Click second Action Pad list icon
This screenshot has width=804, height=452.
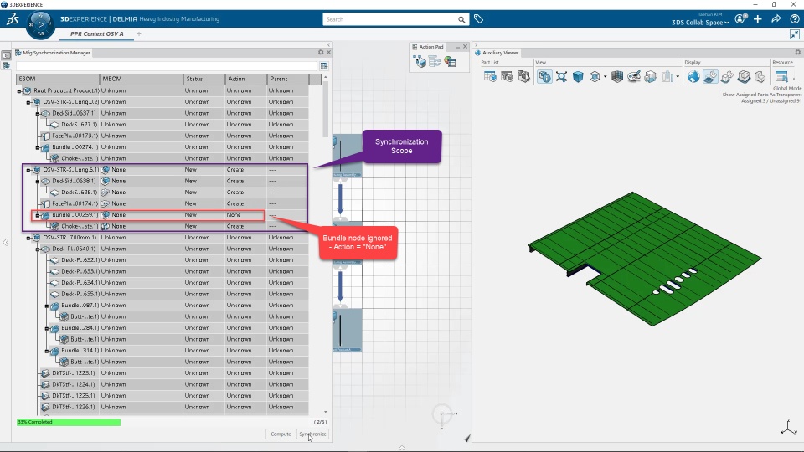tap(435, 61)
